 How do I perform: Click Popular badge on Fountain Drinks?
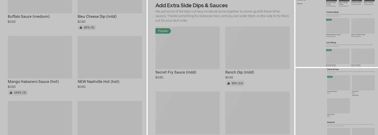point(330,77)
